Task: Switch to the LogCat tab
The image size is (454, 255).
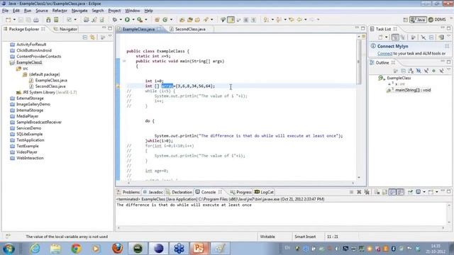Action: 264,192
